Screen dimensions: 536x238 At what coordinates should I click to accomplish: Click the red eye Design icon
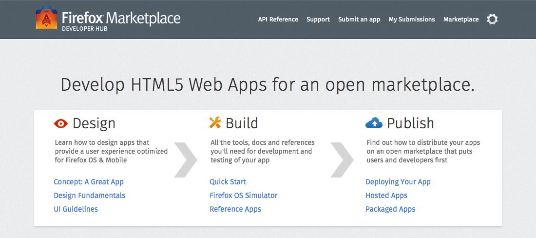61,123
